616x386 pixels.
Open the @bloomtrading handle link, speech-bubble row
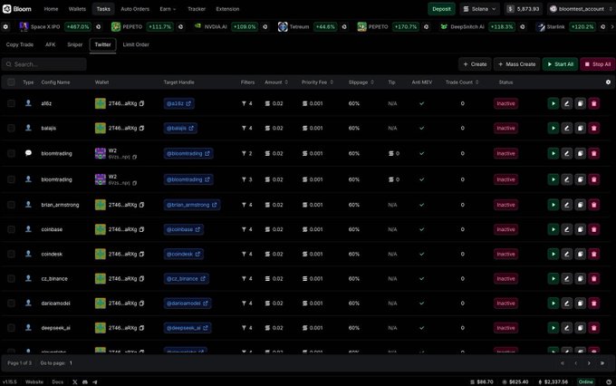(x=188, y=153)
